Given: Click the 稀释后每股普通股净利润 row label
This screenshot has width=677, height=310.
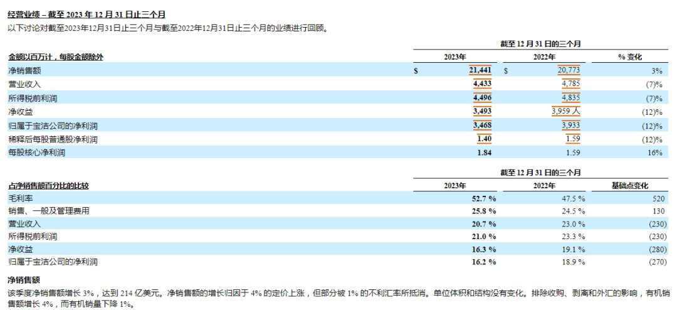Looking at the screenshot, I should [x=53, y=139].
